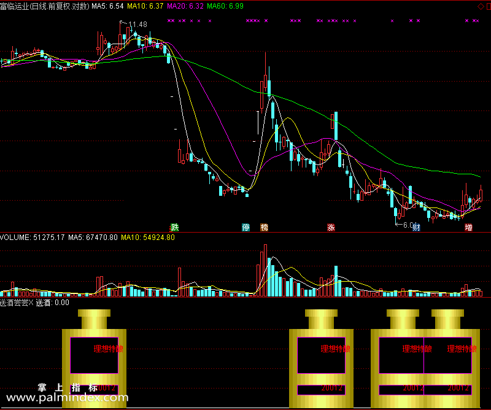Click the volume MA10: 54924.80 label
The width and height of the screenshot is (491, 410).
(x=148, y=238)
